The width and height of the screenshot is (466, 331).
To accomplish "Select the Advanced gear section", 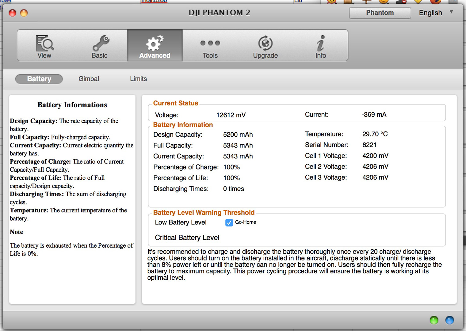I will click(155, 46).
